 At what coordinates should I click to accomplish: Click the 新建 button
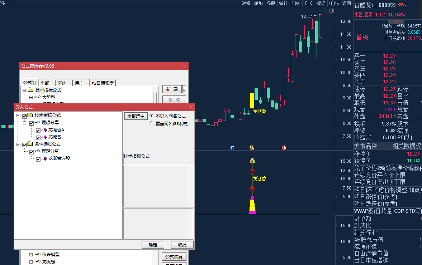[x=172, y=89]
